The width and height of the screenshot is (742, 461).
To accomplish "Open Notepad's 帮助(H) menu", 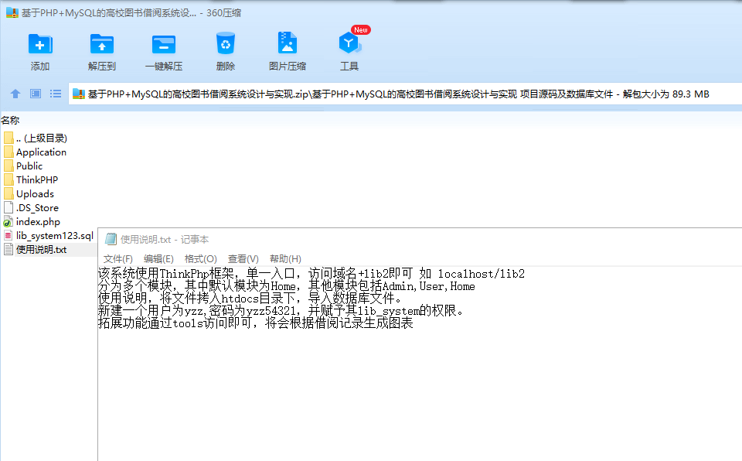I will tap(285, 258).
